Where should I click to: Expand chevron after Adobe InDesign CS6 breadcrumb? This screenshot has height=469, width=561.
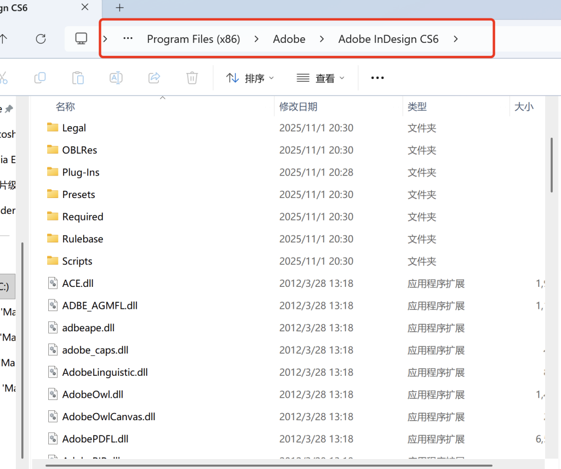click(x=456, y=39)
